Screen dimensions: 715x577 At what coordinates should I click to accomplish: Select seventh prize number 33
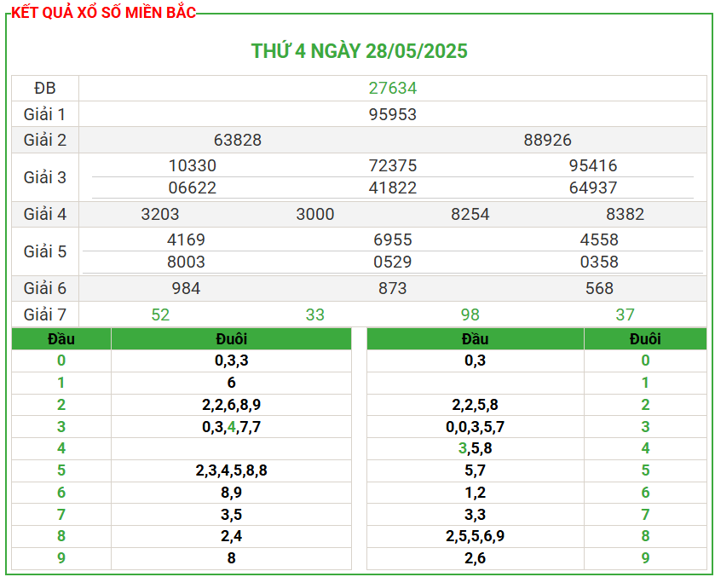click(x=315, y=314)
